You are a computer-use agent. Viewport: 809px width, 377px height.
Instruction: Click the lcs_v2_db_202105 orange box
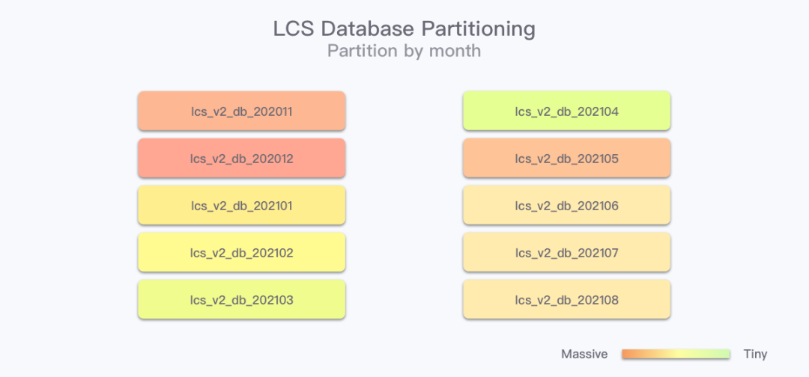click(566, 159)
